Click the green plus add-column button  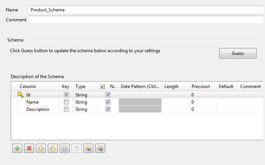tap(17, 149)
